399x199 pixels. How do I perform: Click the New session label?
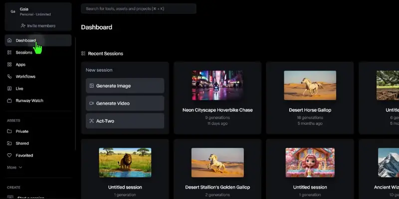click(x=99, y=70)
